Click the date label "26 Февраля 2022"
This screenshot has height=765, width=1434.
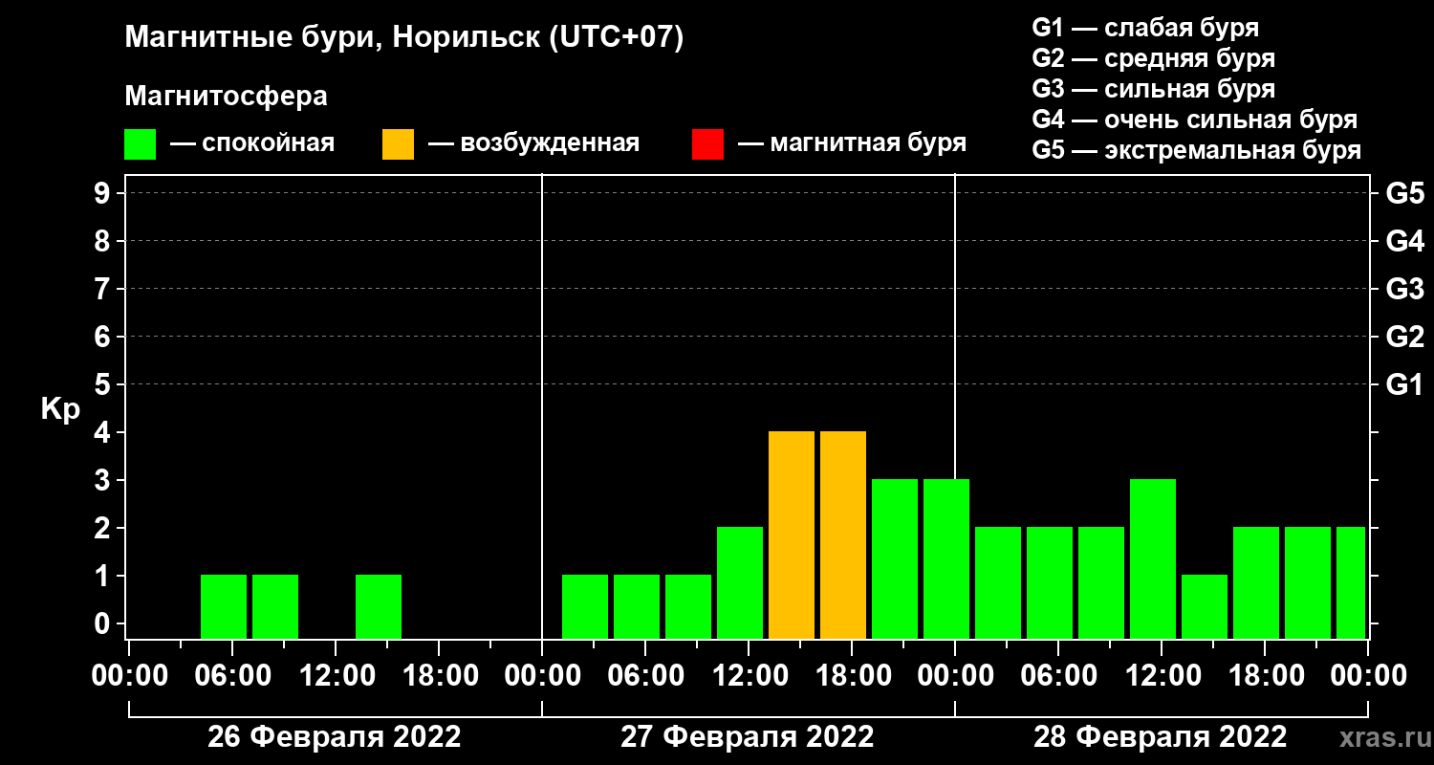[x=335, y=737]
